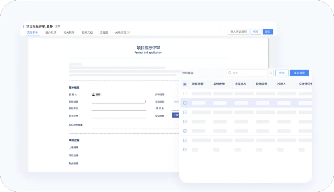The width and height of the screenshot is (334, 192).
Task: Click the 导出 export button
Action: [x=281, y=73]
